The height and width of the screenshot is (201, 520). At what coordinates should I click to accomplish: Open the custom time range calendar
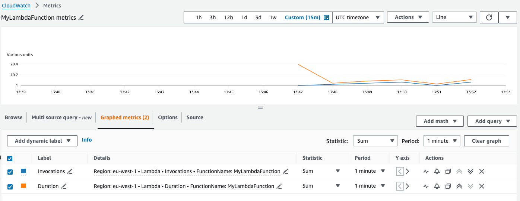point(326,17)
